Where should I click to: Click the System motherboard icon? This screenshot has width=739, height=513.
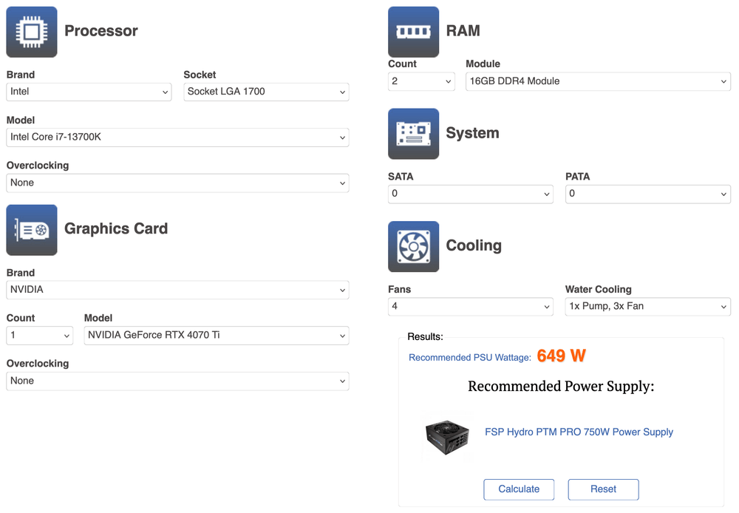coord(413,134)
